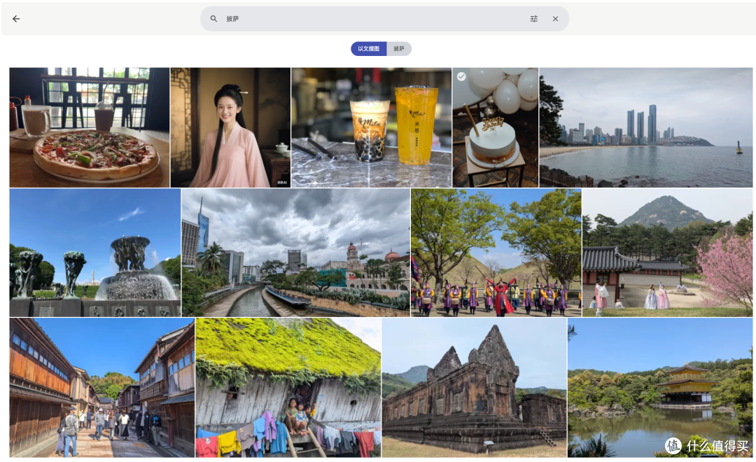Clear the search with the X icon

(x=555, y=19)
